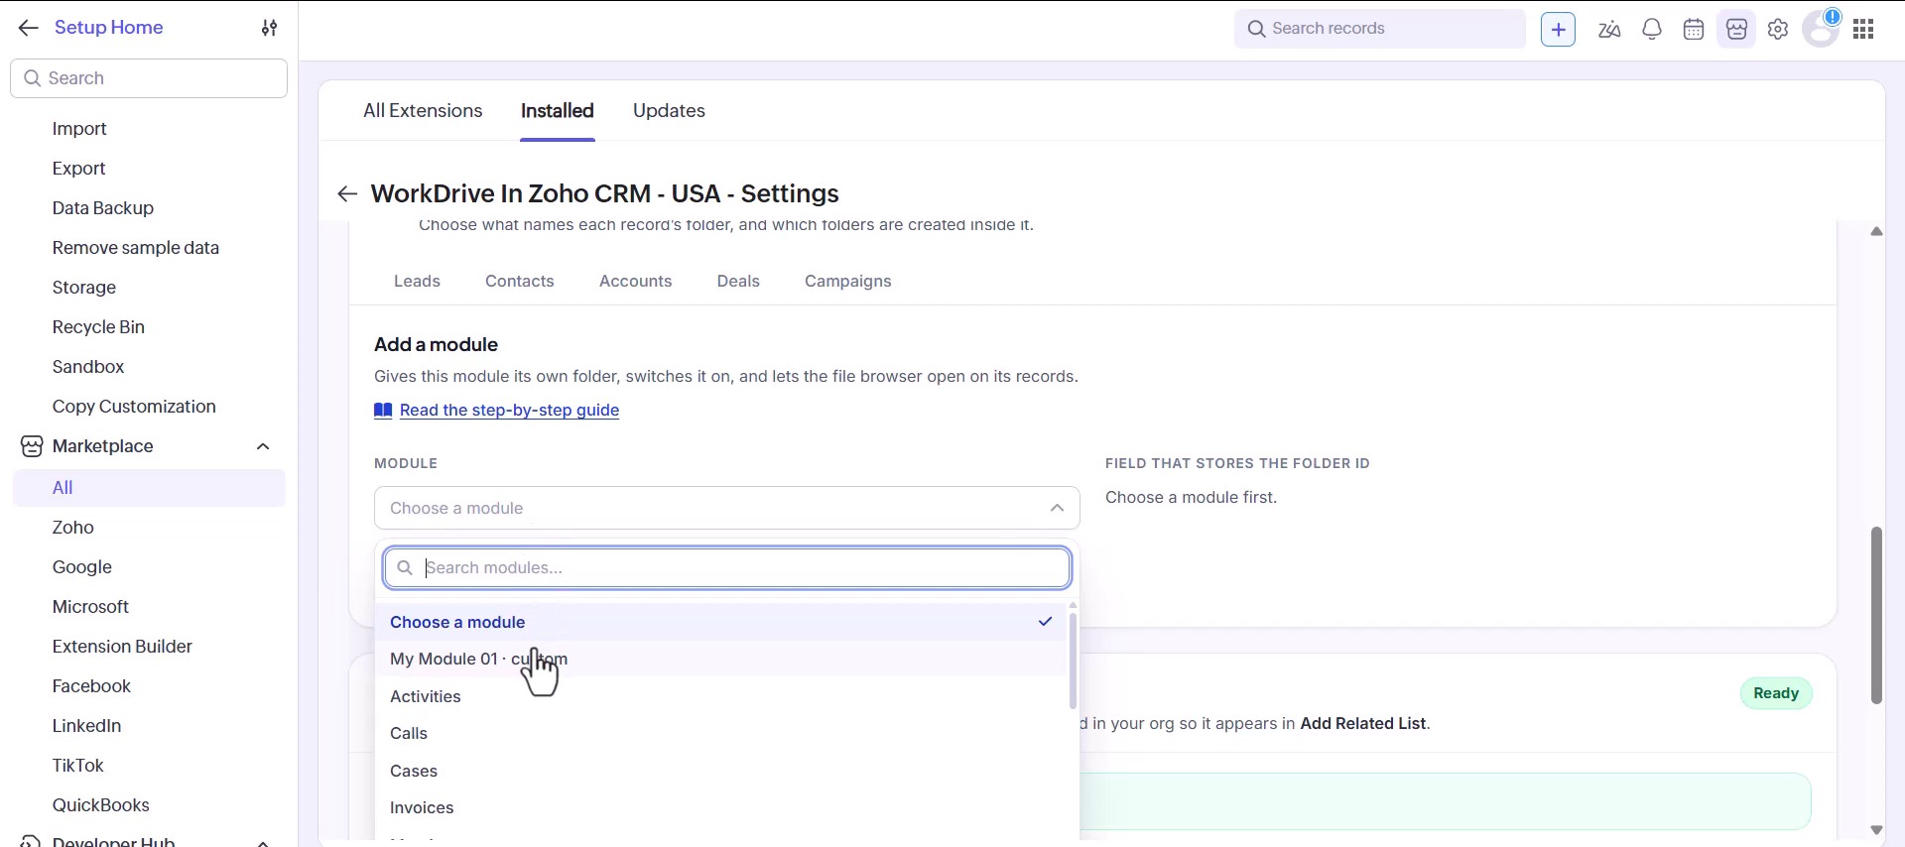Open the user profile avatar
This screenshot has width=1905, height=847.
[1821, 29]
